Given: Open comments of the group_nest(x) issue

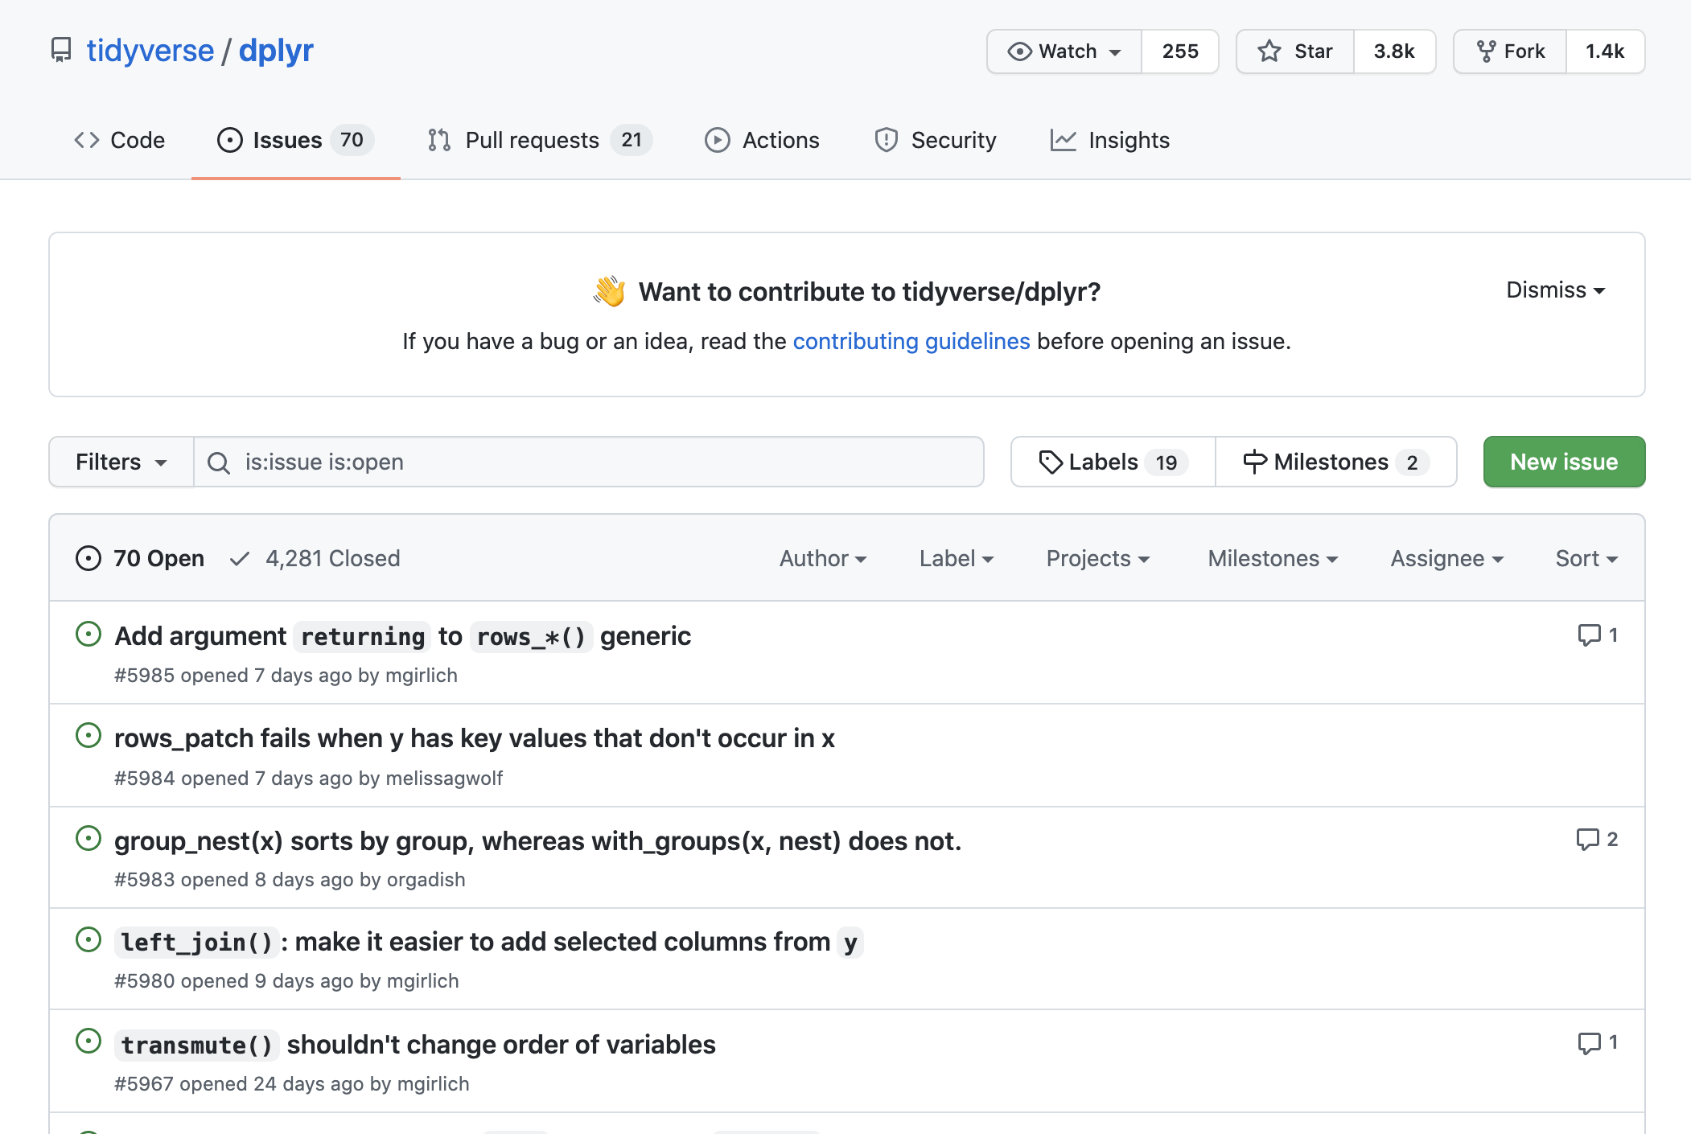Looking at the screenshot, I should coord(1598,840).
